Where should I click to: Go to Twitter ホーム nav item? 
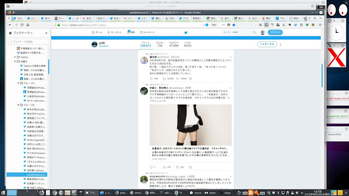(x=97, y=33)
